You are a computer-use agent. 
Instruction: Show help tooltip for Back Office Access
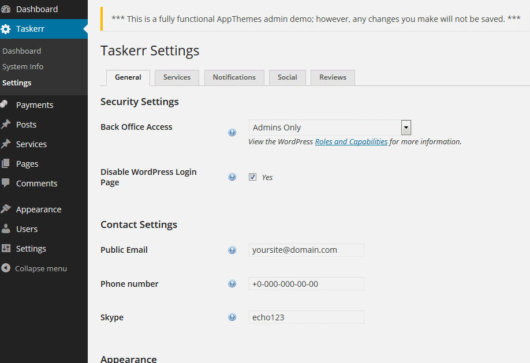pyautogui.click(x=232, y=132)
